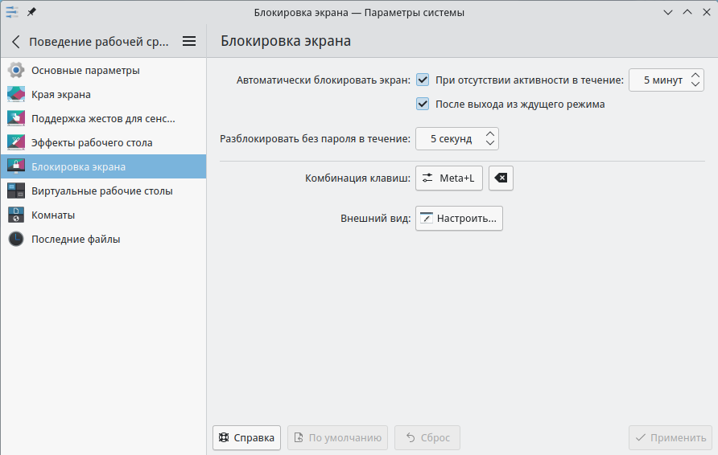Click the Последние файлы clock icon
Image resolution: width=718 pixels, height=455 pixels.
pyautogui.click(x=16, y=239)
